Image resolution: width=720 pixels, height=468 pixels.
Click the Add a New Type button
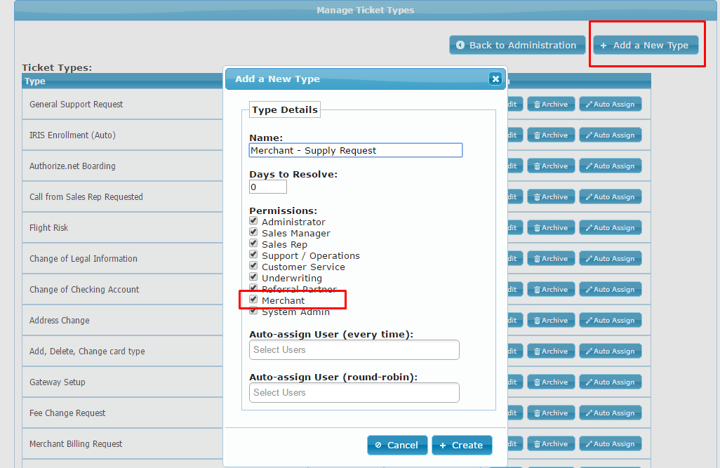click(646, 45)
